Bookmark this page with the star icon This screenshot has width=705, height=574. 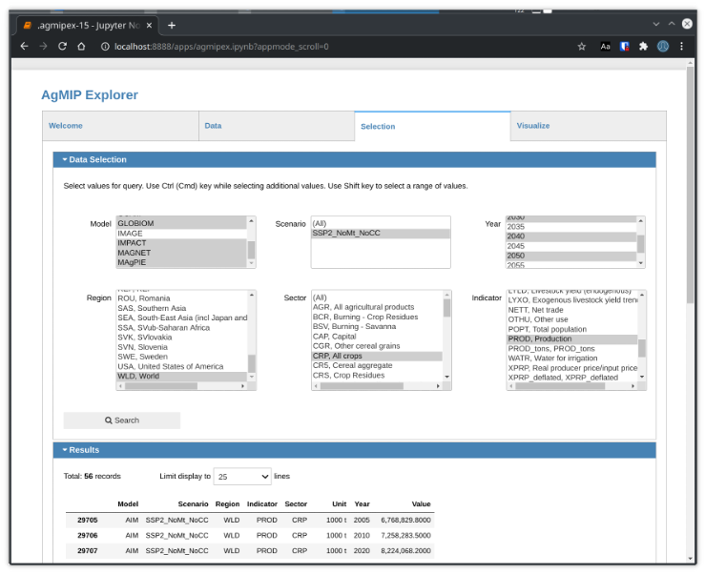581,47
